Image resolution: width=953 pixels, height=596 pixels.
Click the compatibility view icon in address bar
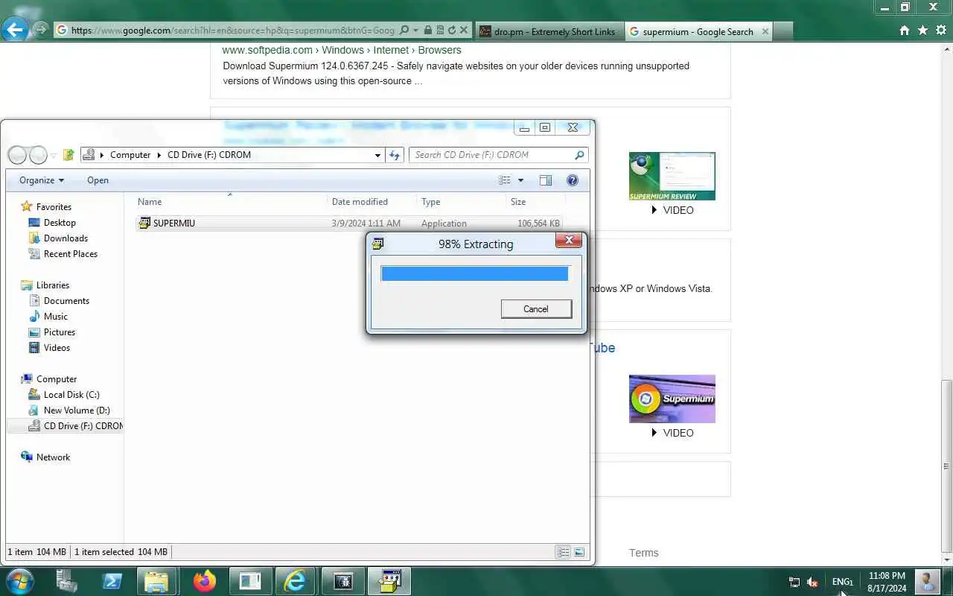point(440,31)
